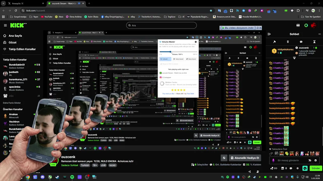The height and width of the screenshot is (181, 323).
Task: Click the Bluetooth tray icon
Action: [238, 177]
